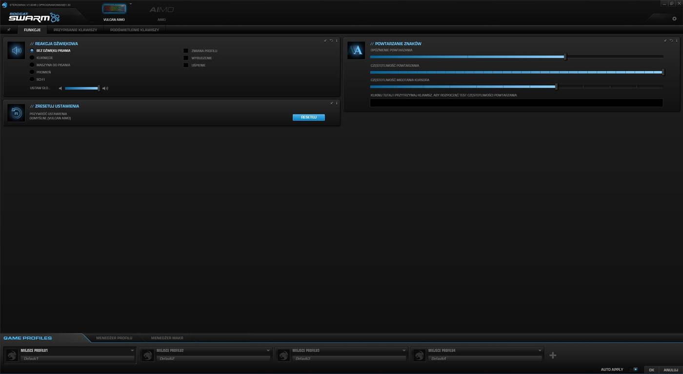Screen dimensions: 683x374
Task: Click the pin icon left of Funkcje tab
Action: click(x=8, y=30)
